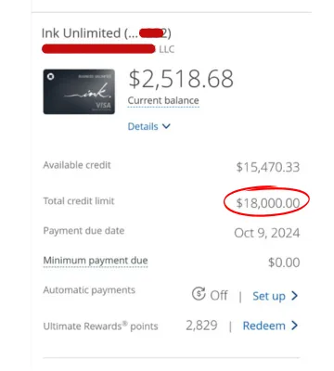The width and height of the screenshot is (334, 371).
Task: Click the chevron next to Redeem
Action: pos(294,326)
